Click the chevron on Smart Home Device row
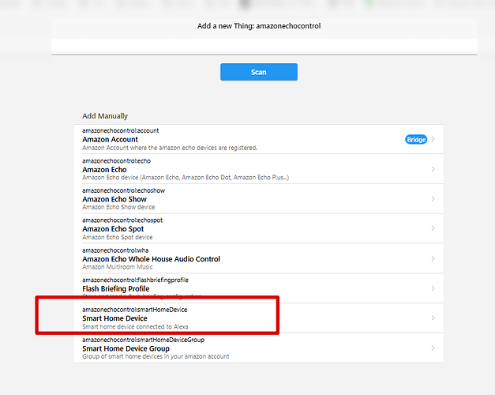The width and height of the screenshot is (495, 395). [x=433, y=318]
